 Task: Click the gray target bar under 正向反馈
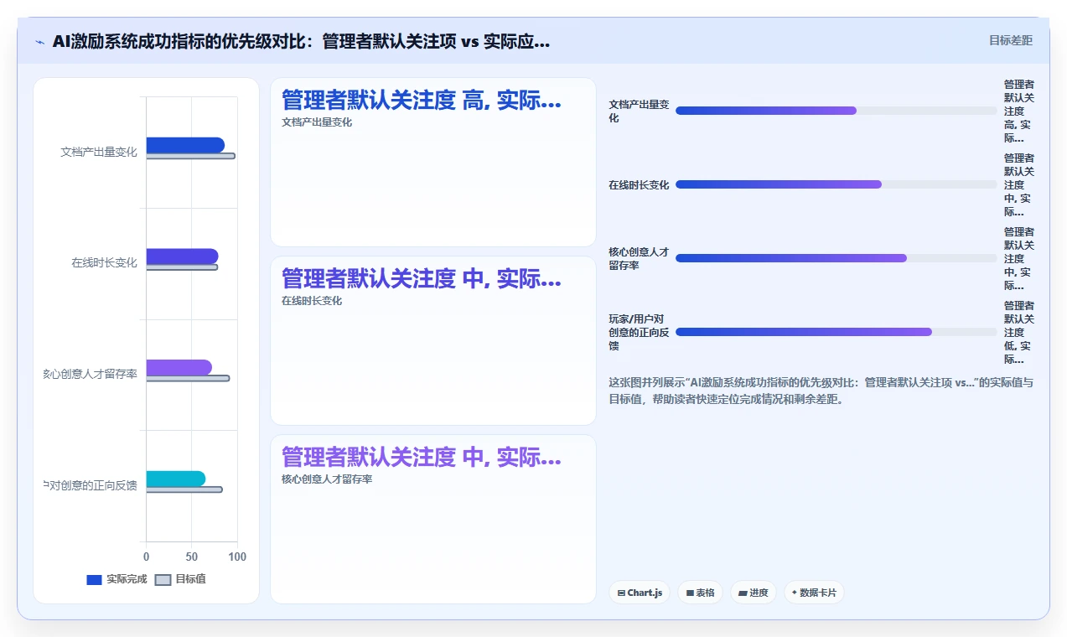pyautogui.click(x=184, y=489)
